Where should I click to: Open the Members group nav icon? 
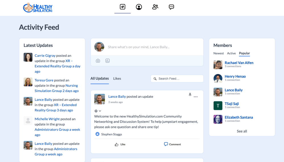click(155, 7)
